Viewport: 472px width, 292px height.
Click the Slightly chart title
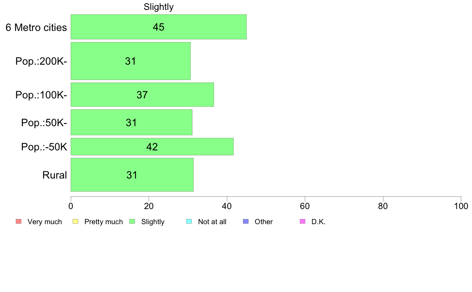point(159,7)
